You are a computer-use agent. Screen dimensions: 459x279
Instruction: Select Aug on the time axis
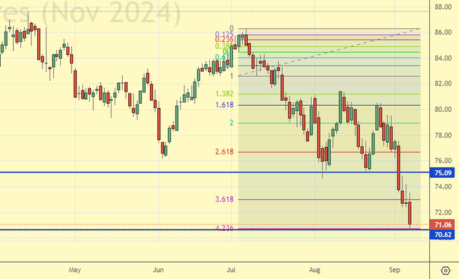coord(315,270)
